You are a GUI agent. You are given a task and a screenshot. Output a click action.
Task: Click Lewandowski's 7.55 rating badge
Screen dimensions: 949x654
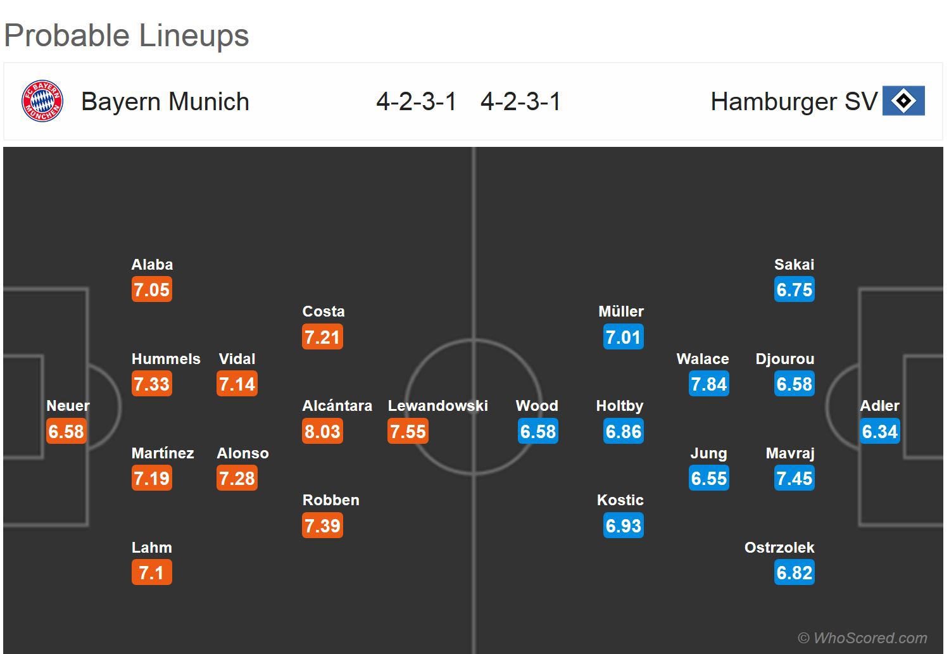tap(408, 432)
